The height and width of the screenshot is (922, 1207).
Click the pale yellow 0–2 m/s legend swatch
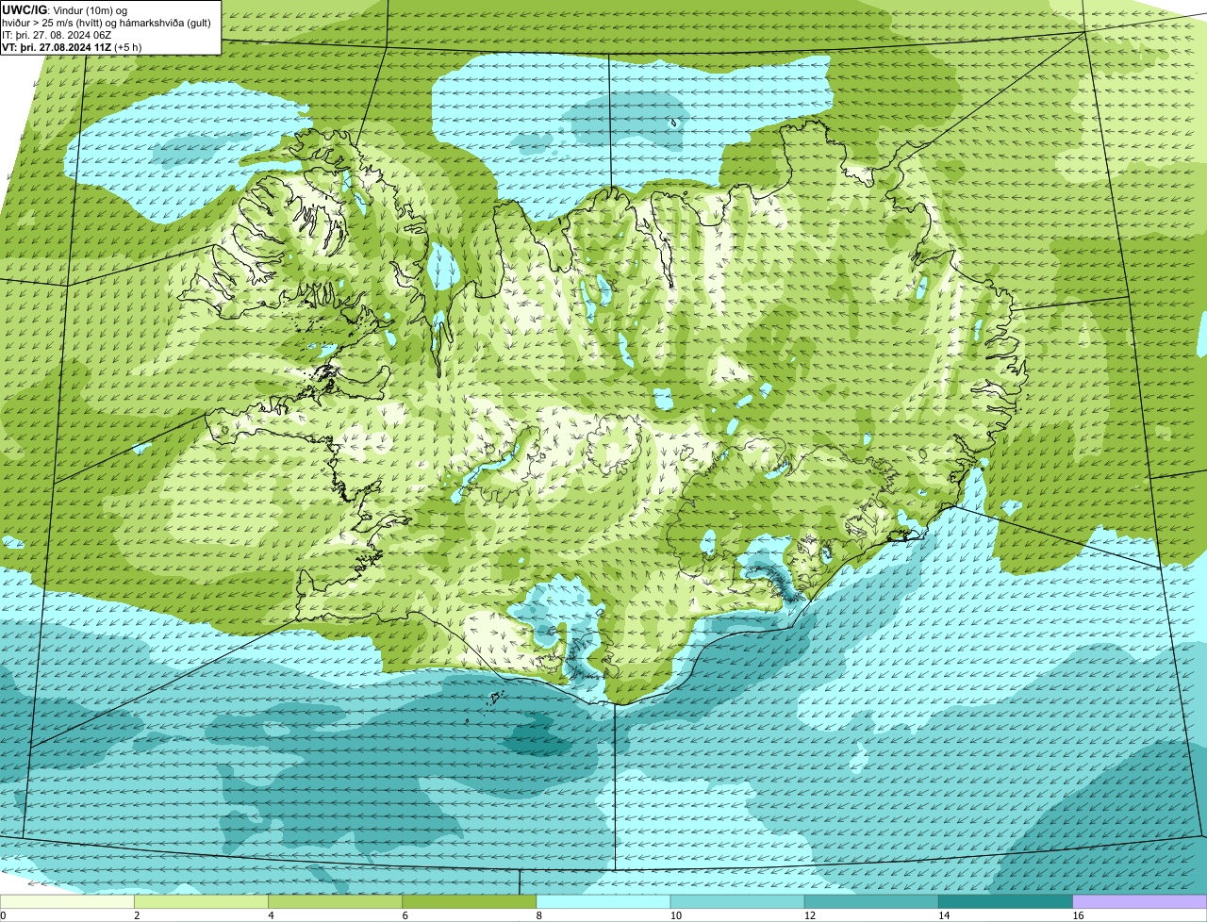click(67, 902)
